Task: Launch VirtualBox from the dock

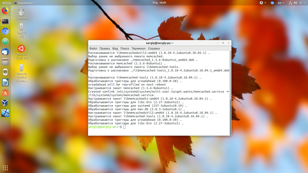Action: [x=5, y=103]
